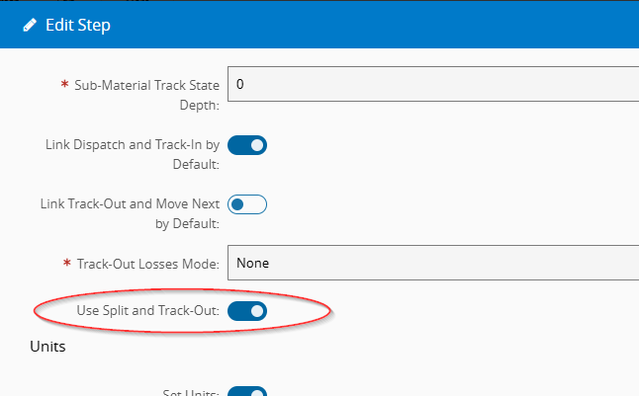Viewport: 639px width, 396px height.
Task: Select the None value in Losses Mode
Action: [253, 264]
